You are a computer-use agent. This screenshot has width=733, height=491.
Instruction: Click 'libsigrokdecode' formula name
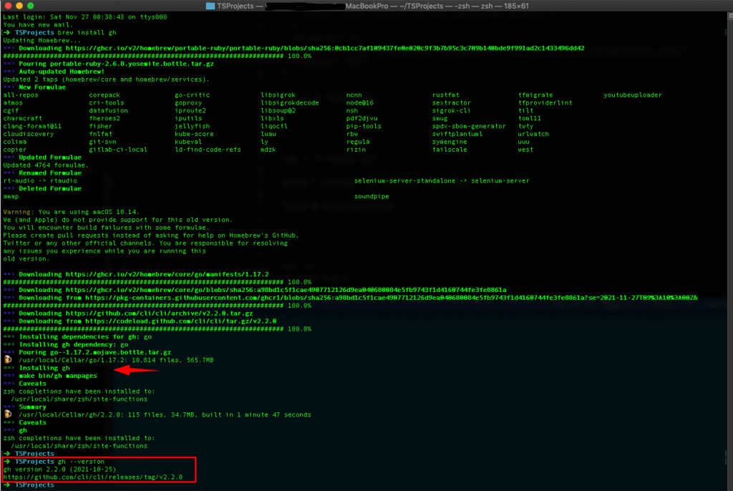pos(290,103)
